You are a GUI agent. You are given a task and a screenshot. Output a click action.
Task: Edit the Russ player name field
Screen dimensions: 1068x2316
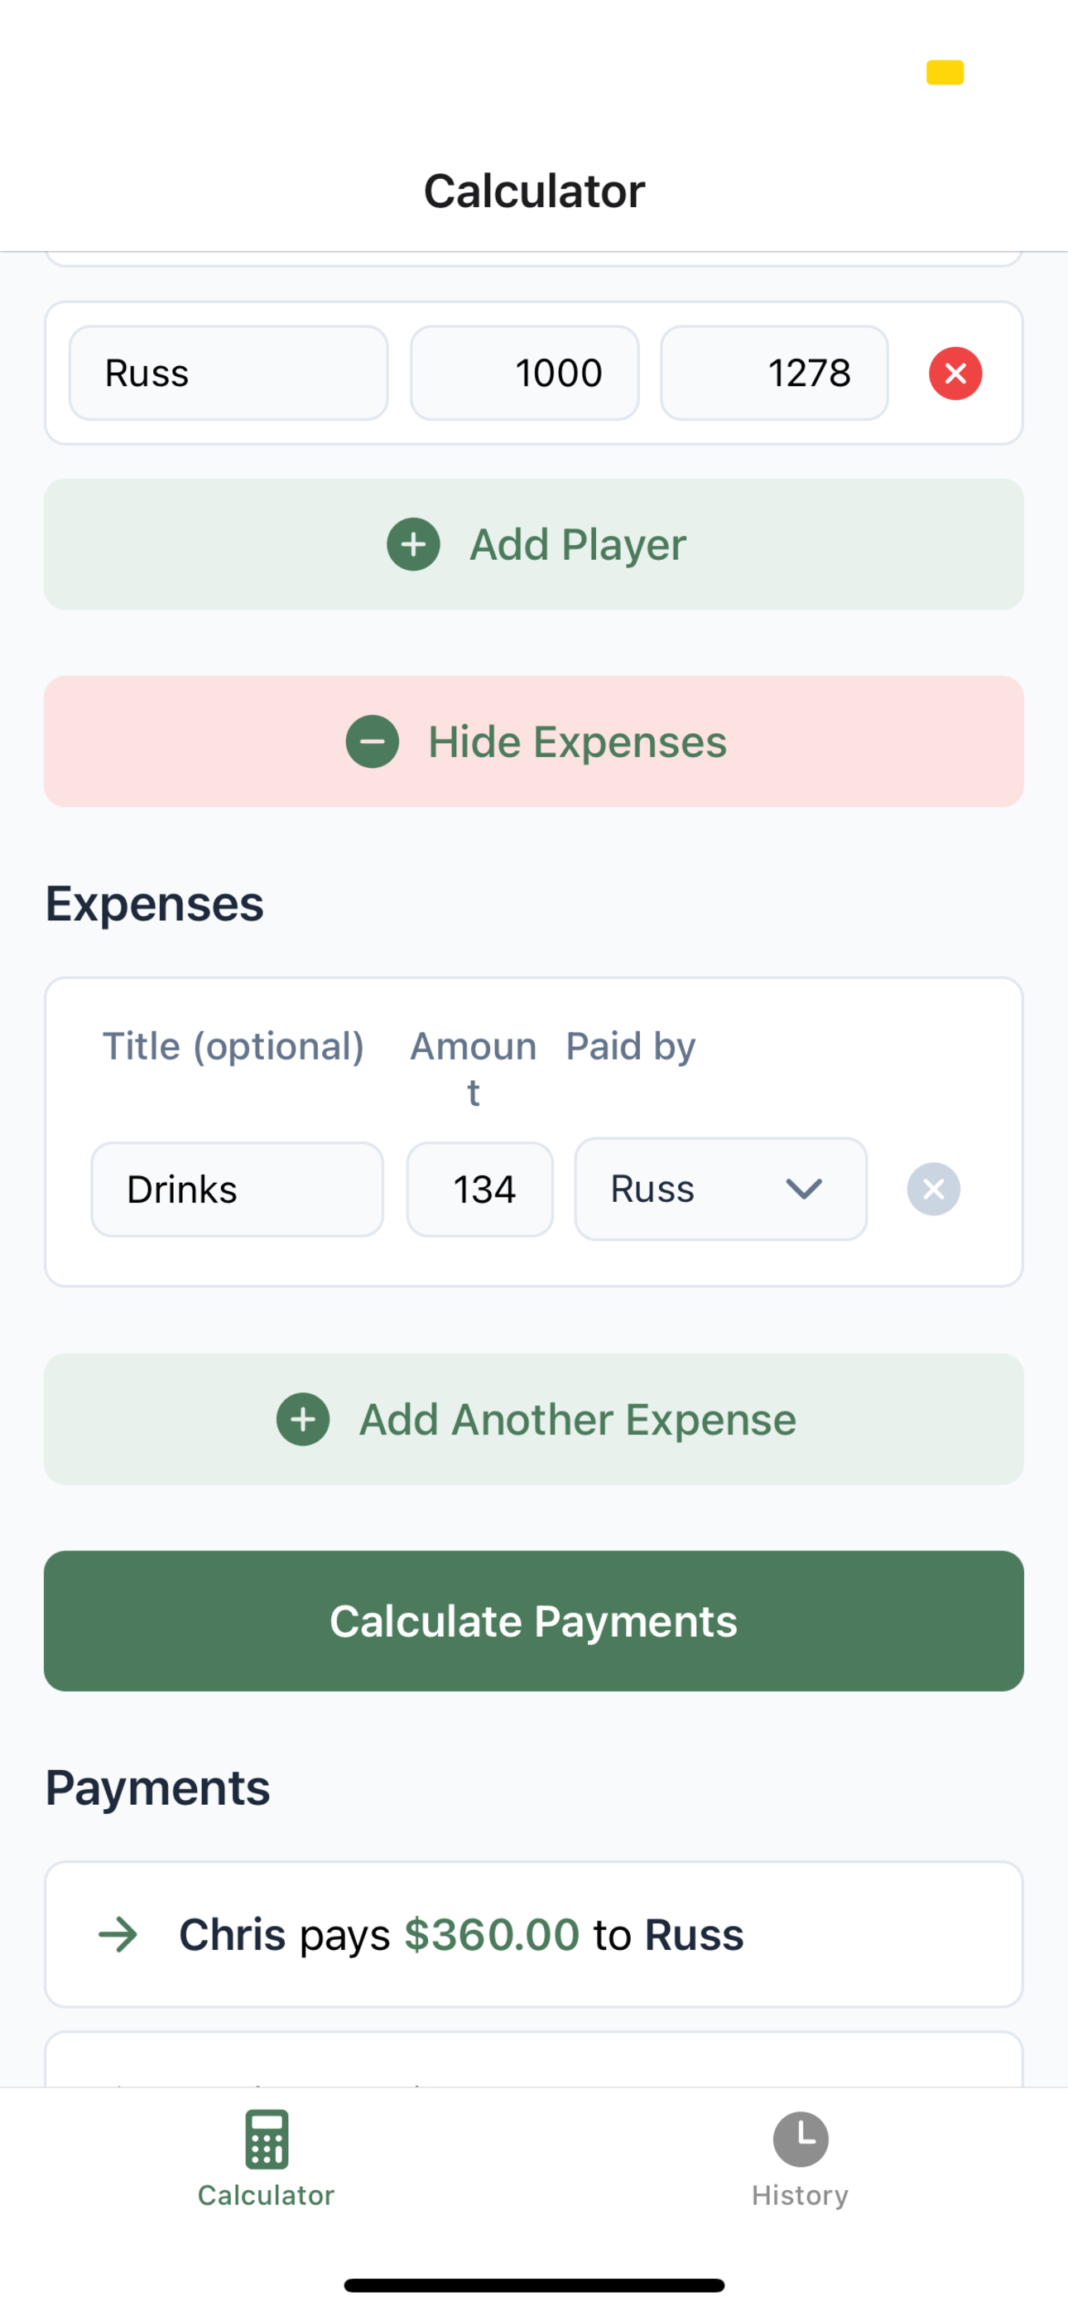(x=229, y=373)
